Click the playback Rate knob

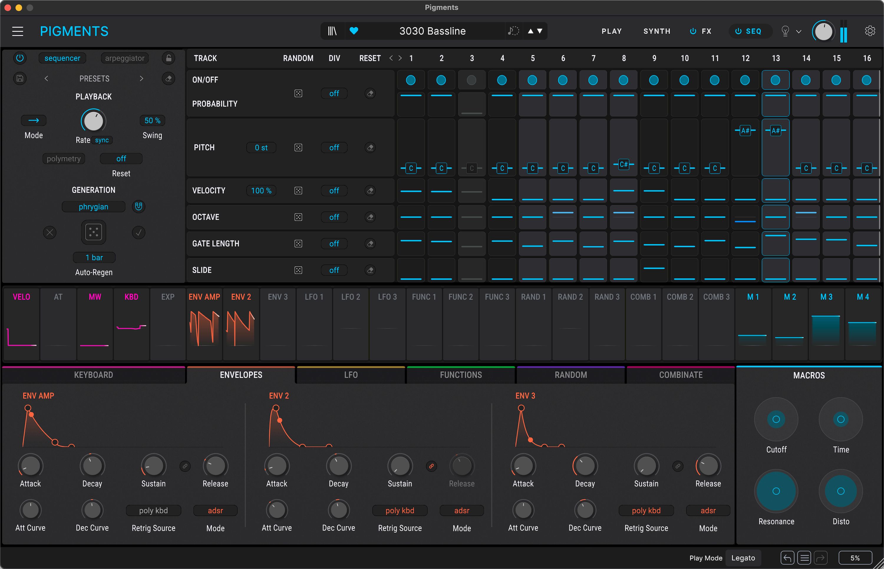point(93,121)
